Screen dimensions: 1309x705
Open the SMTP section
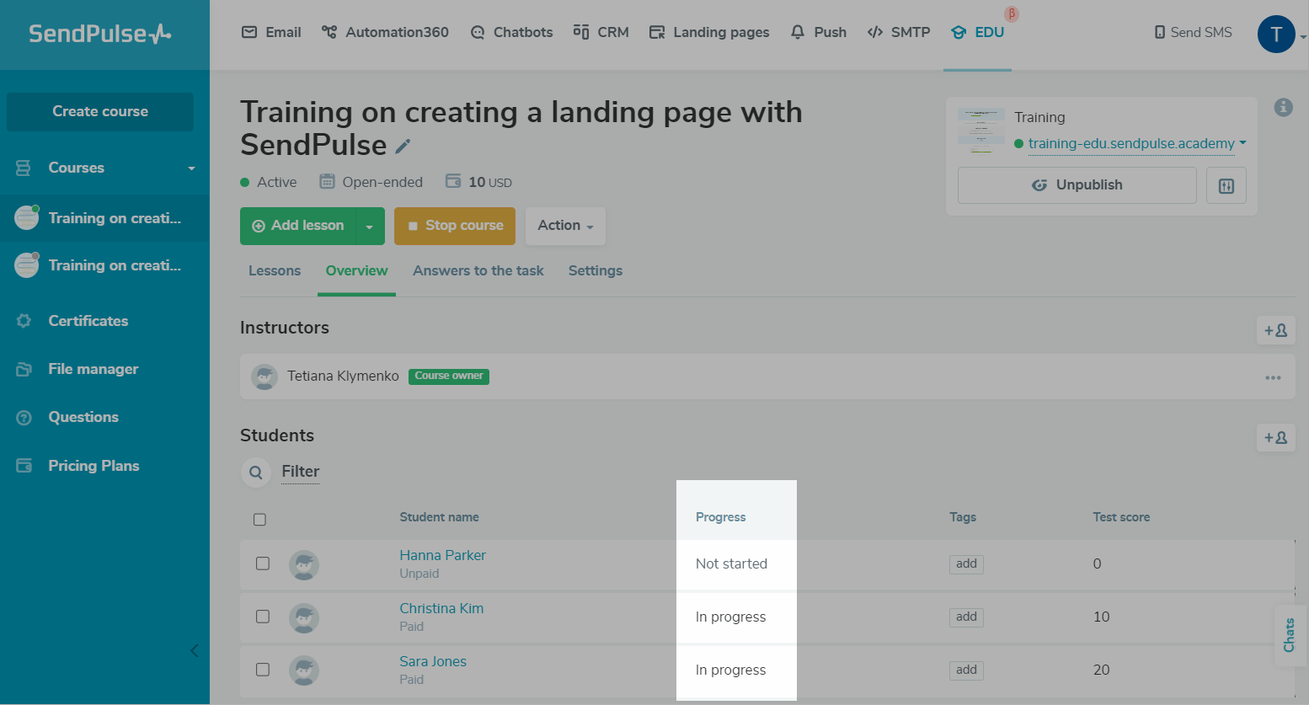(x=899, y=32)
